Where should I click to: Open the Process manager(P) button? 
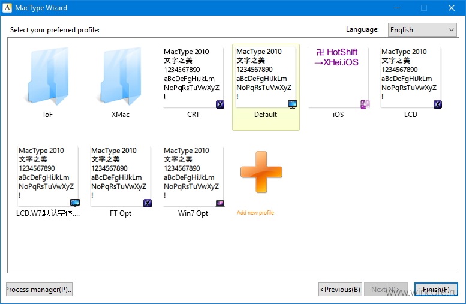click(x=39, y=290)
